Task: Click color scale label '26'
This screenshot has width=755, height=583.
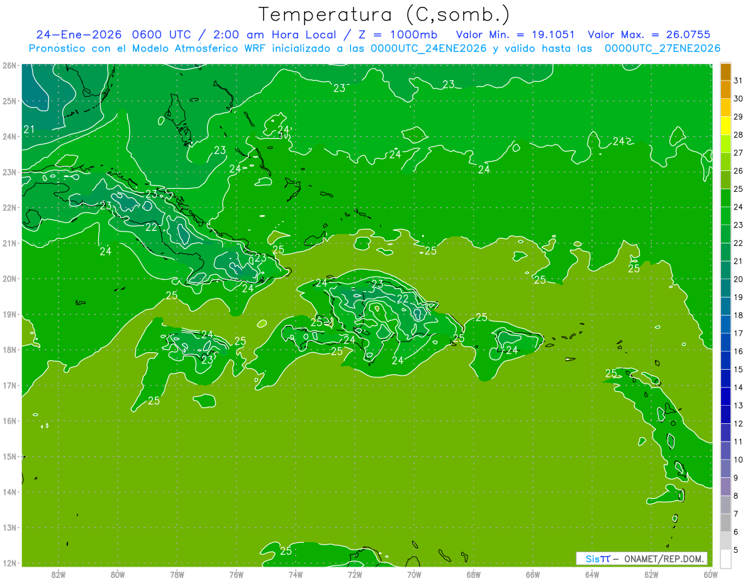Action: click(x=739, y=170)
